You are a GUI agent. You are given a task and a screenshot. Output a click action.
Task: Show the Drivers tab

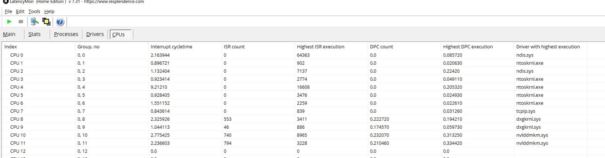pos(95,34)
